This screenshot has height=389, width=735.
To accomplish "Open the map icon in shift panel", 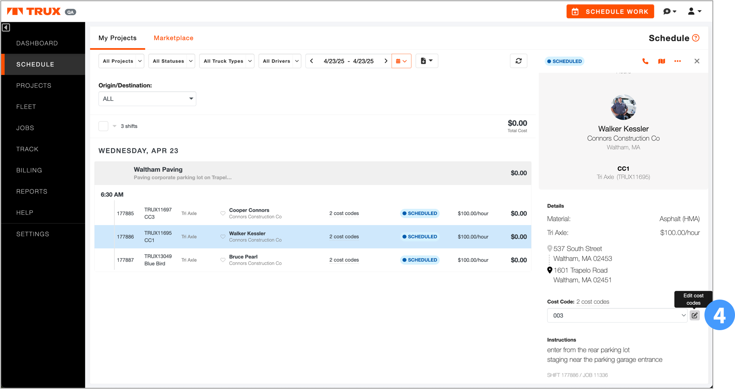I will click(662, 61).
